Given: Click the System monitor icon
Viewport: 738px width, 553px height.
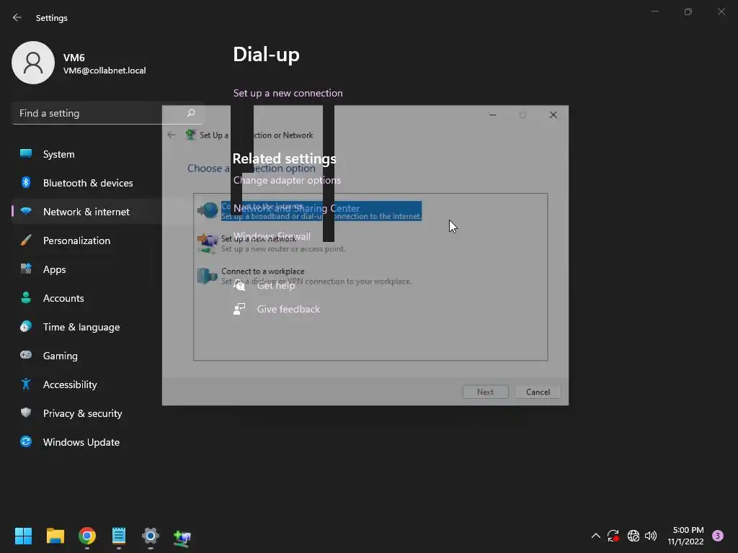Looking at the screenshot, I should coord(26,153).
